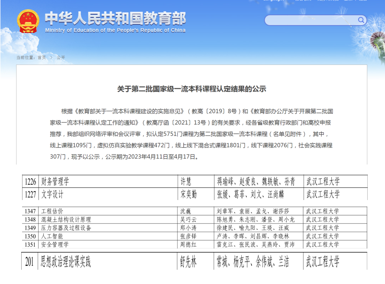Click the course name 压力容器及过程设备
The image size is (385, 284).
pyautogui.click(x=66, y=228)
